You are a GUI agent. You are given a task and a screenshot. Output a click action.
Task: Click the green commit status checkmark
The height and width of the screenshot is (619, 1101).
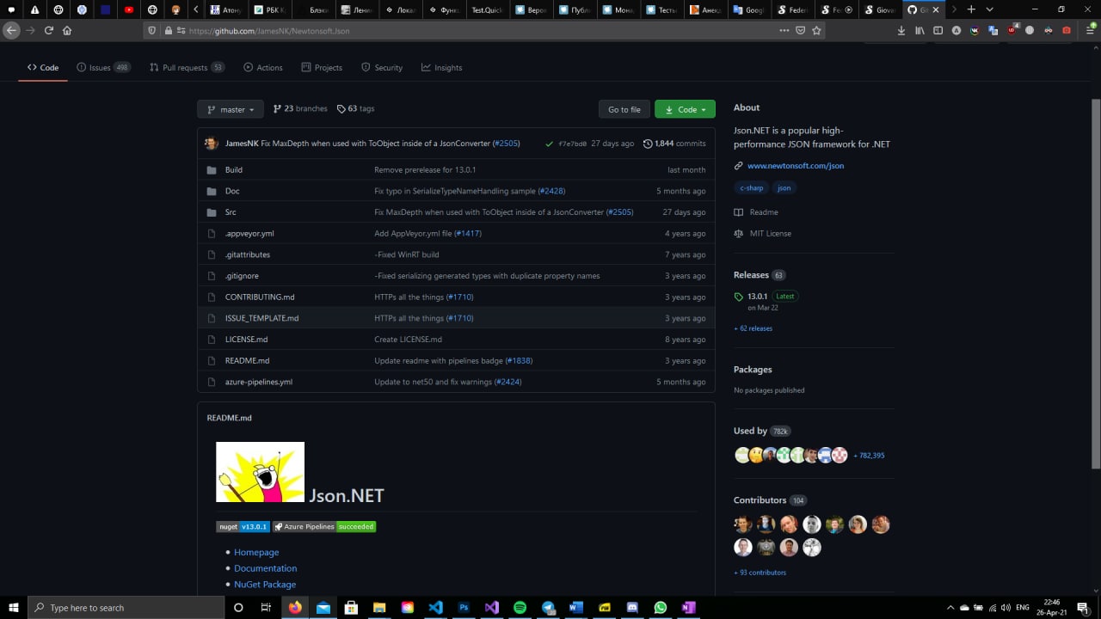coord(549,144)
